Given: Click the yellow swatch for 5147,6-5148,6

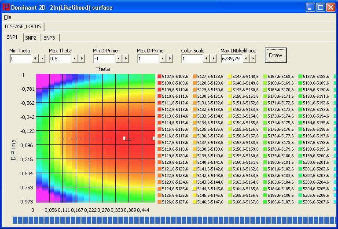Looking at the screenshot, I should pos(230,76).
